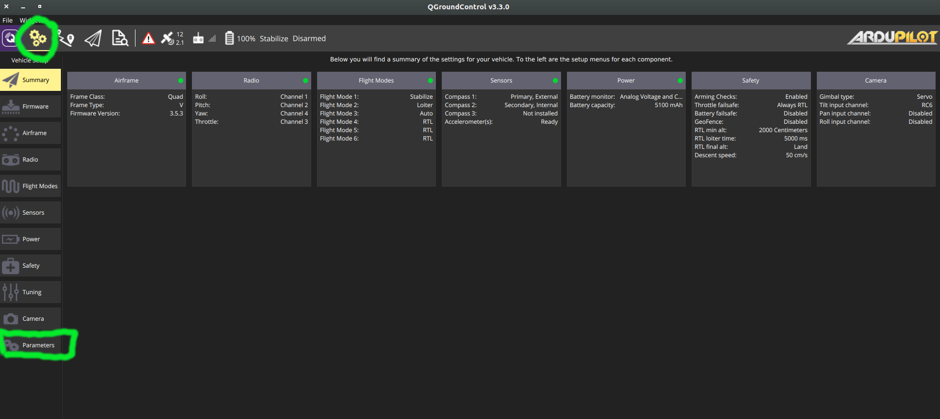This screenshot has width=940, height=419.
Task: Click the battery 100% indicator
Action: 240,38
